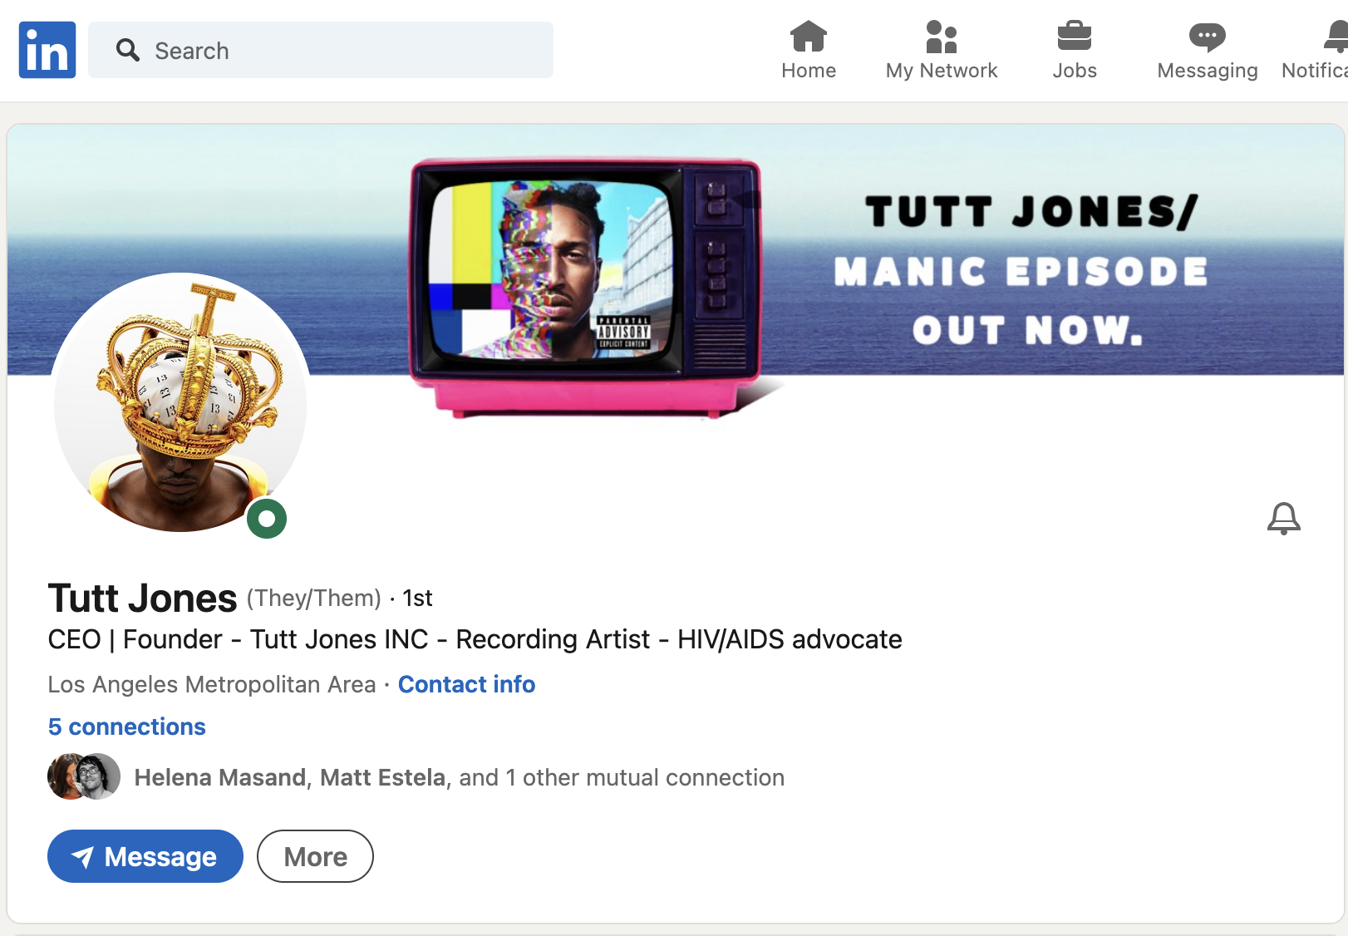Viewport: 1348px width, 936px height.
Task: View Tutt Jones crown profile photo
Action: [180, 402]
